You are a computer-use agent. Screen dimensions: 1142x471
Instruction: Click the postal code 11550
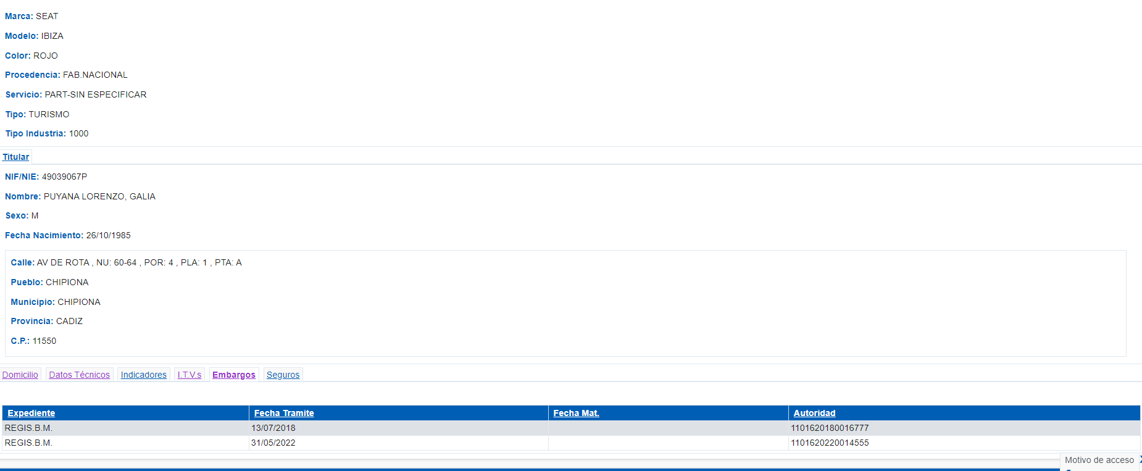(44, 341)
